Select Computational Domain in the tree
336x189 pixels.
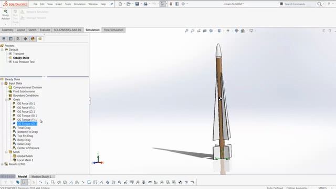(x=27, y=88)
